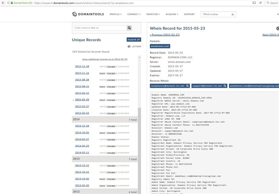Search reverse whois for compliance@domain-inc.net
The image size is (279, 194).
(x=170, y=86)
